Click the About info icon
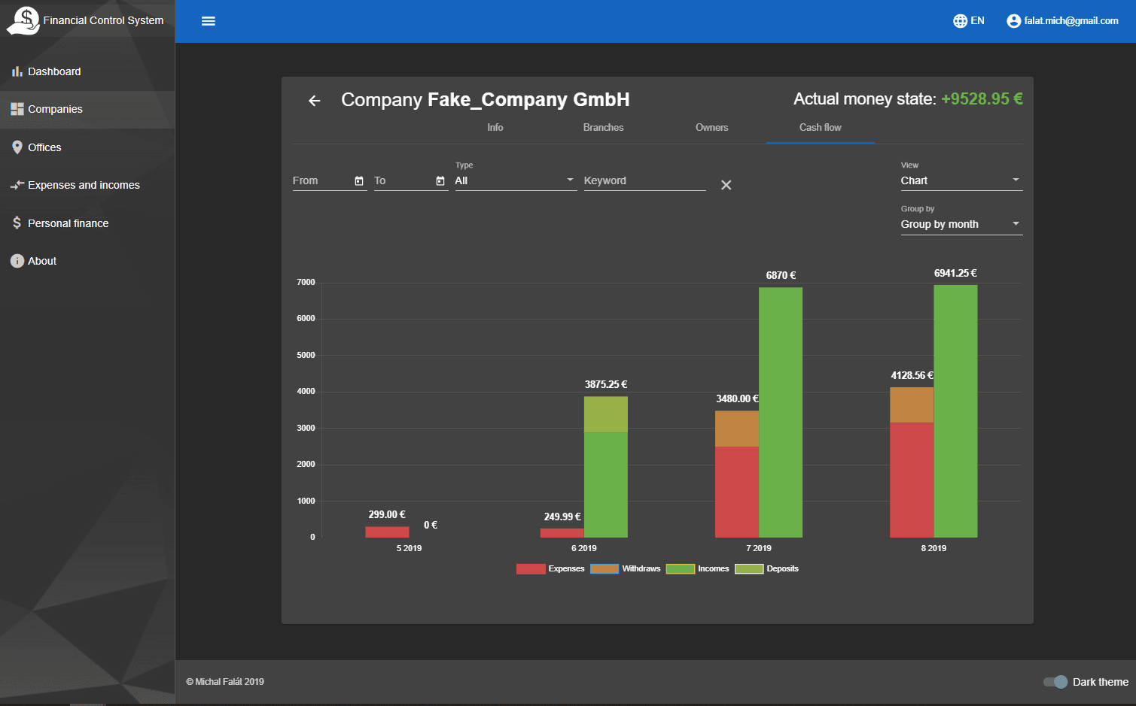Viewport: 1136px width, 706px height. [x=17, y=261]
